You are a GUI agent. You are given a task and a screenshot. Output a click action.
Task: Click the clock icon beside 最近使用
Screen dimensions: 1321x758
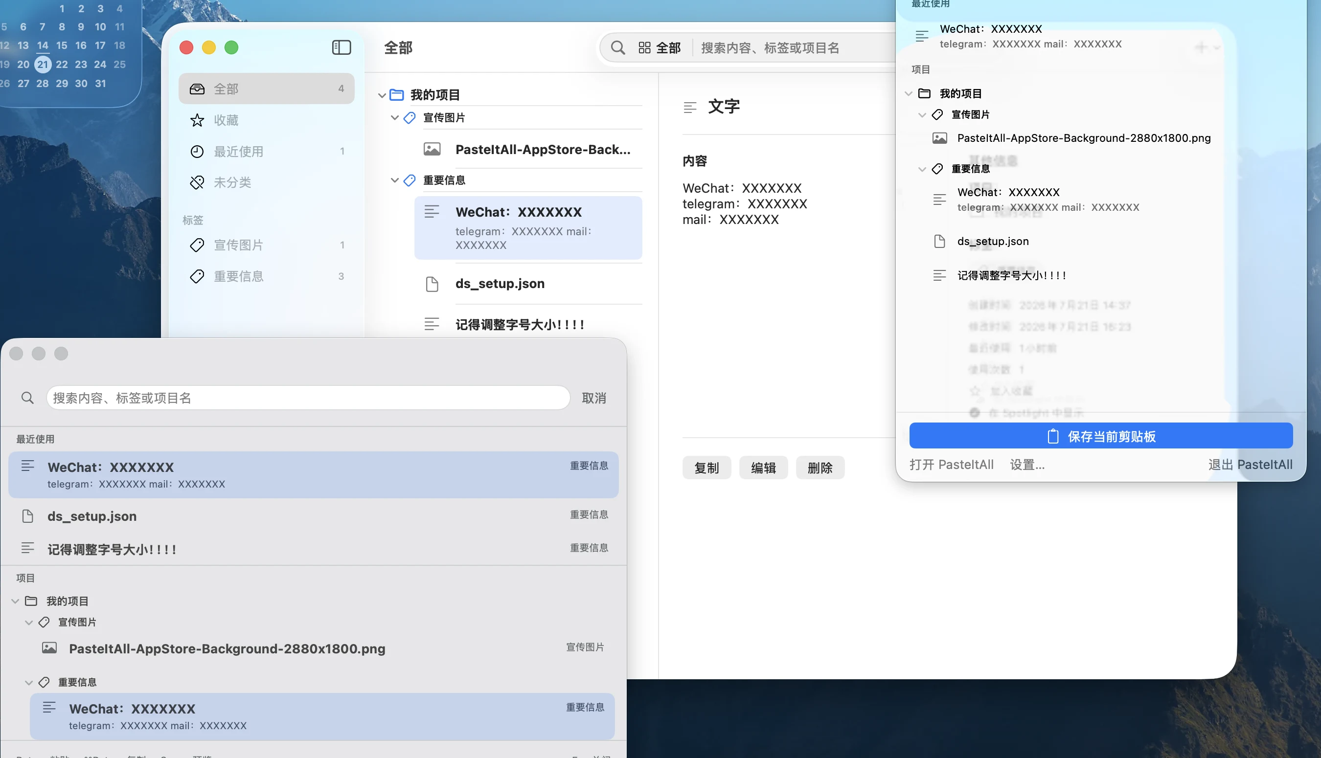tap(197, 152)
